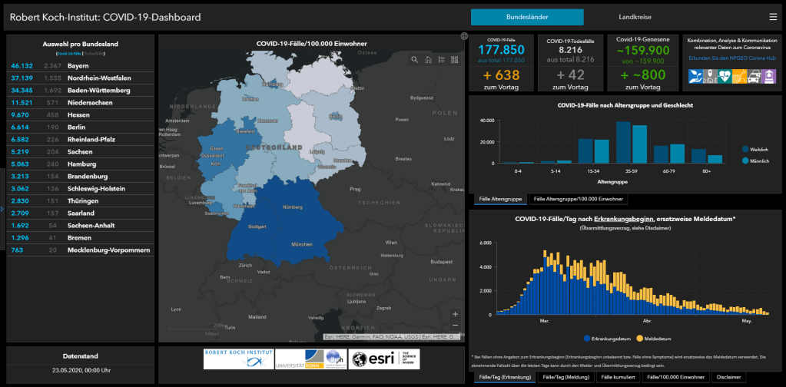Zoom in on the map with plus

tap(455, 314)
